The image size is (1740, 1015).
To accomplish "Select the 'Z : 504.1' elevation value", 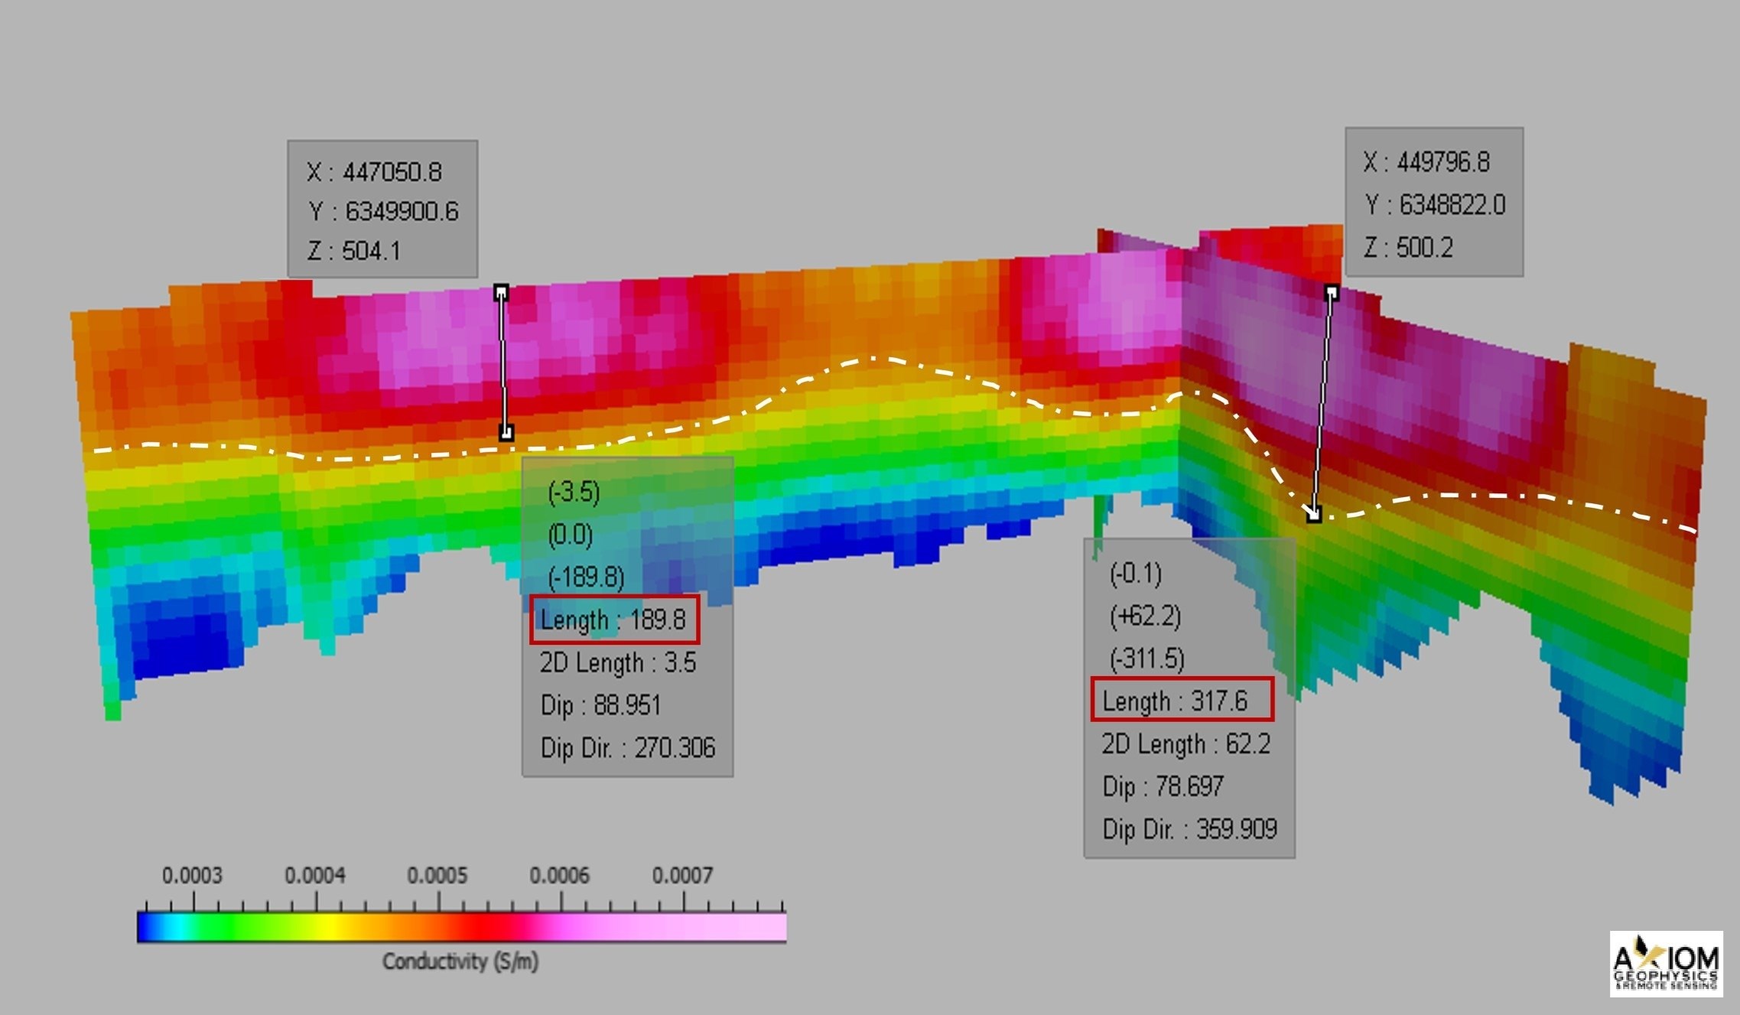I will 353,251.
